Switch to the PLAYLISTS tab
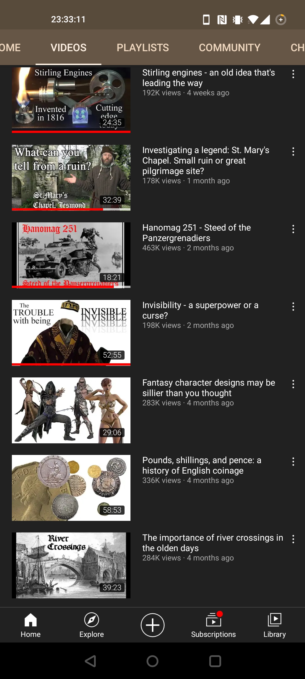The width and height of the screenshot is (305, 679). click(143, 48)
